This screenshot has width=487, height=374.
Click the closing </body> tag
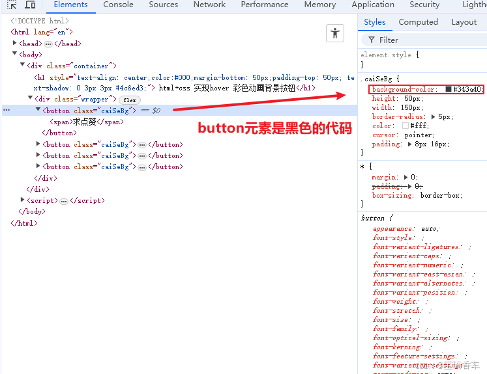click(x=32, y=211)
